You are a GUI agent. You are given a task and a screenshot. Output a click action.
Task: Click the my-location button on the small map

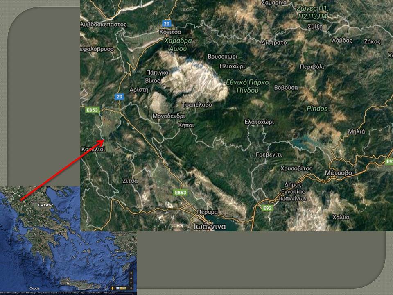tap(131, 273)
